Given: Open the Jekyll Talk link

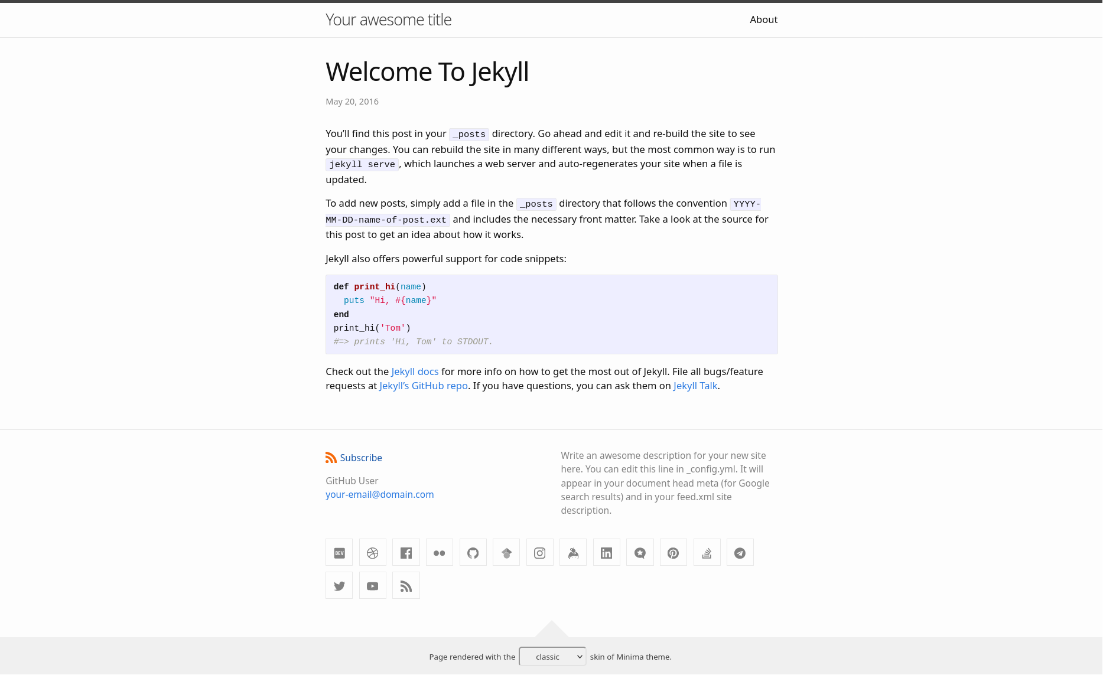Looking at the screenshot, I should 695,386.
